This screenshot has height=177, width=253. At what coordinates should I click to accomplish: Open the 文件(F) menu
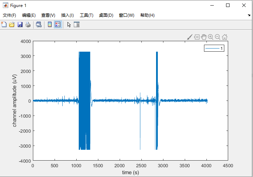click(x=9, y=15)
